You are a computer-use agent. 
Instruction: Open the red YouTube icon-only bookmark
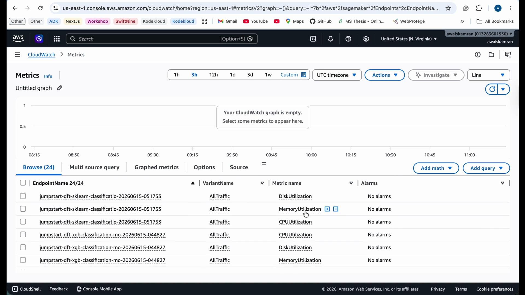click(x=276, y=21)
